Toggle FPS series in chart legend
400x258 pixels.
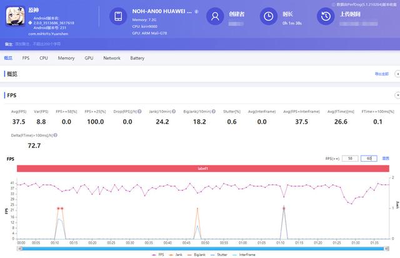point(158,255)
